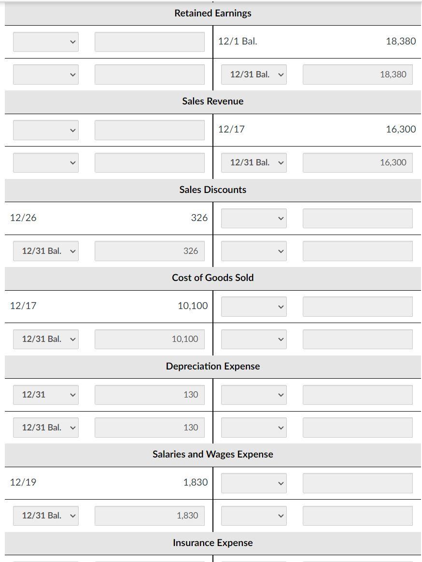
Task: Select the 10,100 Cost of Goods Sold balance field
Action: [150, 339]
